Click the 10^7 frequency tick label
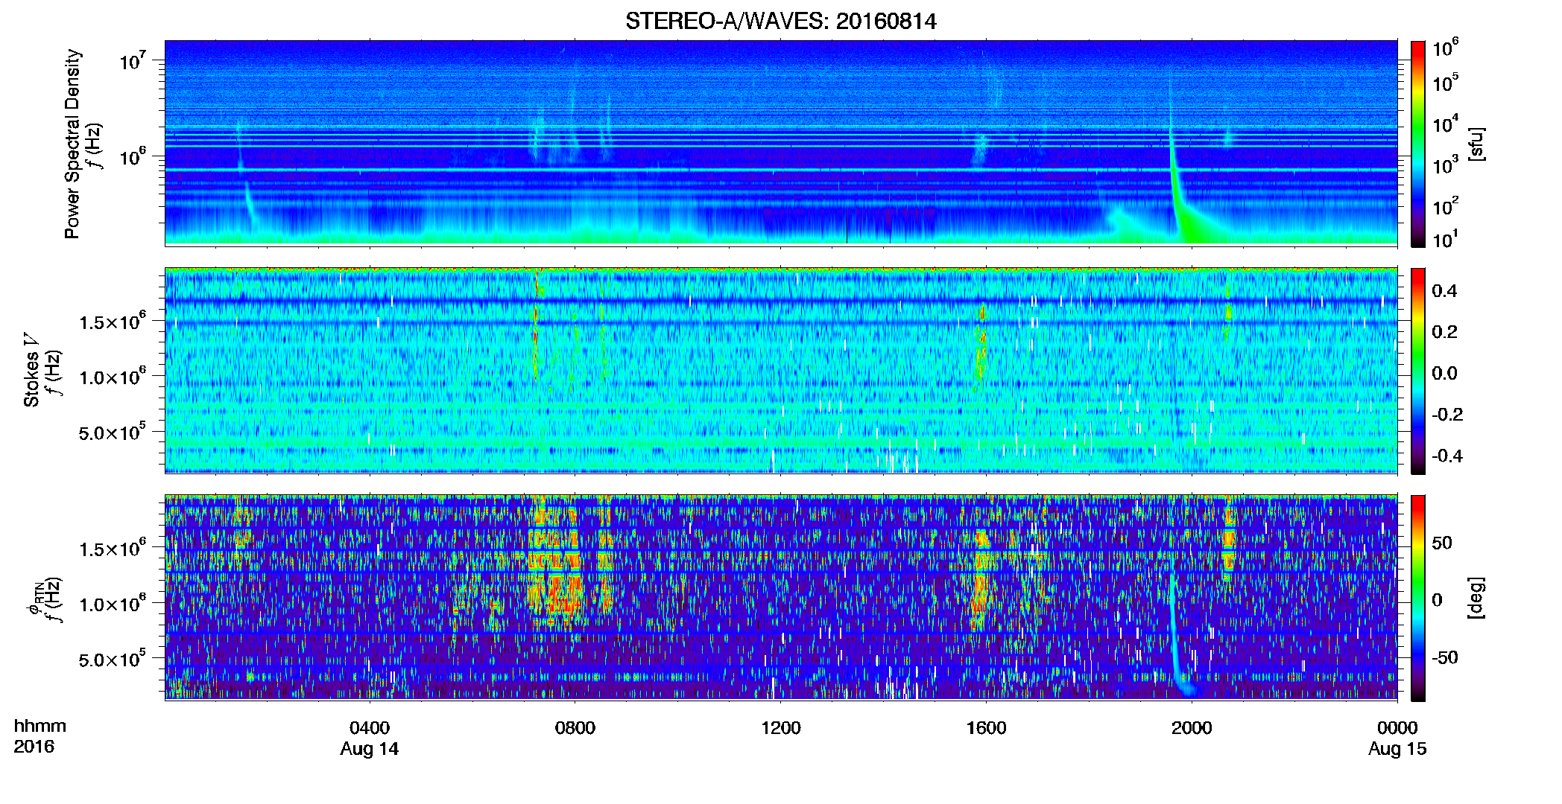Screen dimensions: 1562x804 pyautogui.click(x=132, y=60)
